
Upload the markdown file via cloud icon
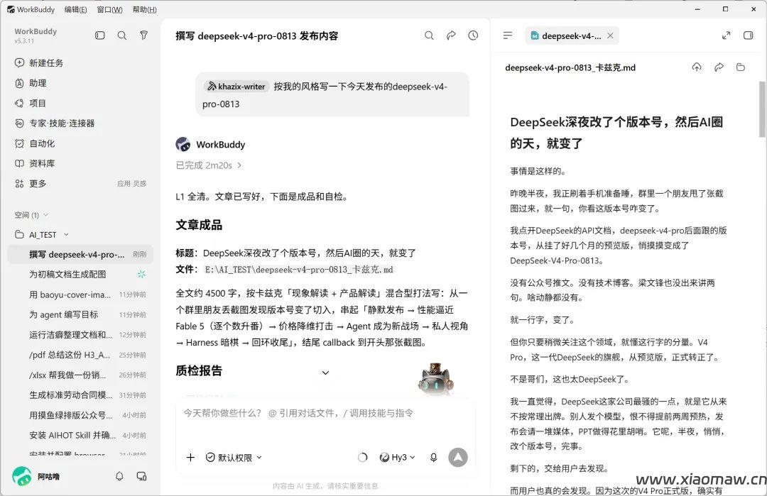[697, 67]
